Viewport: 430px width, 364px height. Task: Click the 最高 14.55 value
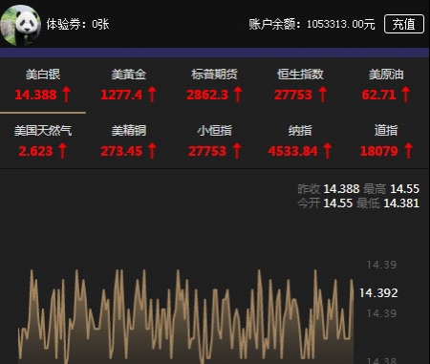pos(404,189)
